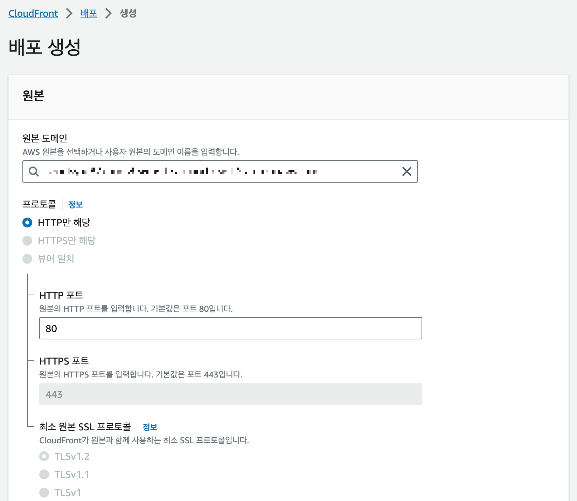Choose the TLSv1.2 radio option
The height and width of the screenshot is (501, 577).
(44, 456)
